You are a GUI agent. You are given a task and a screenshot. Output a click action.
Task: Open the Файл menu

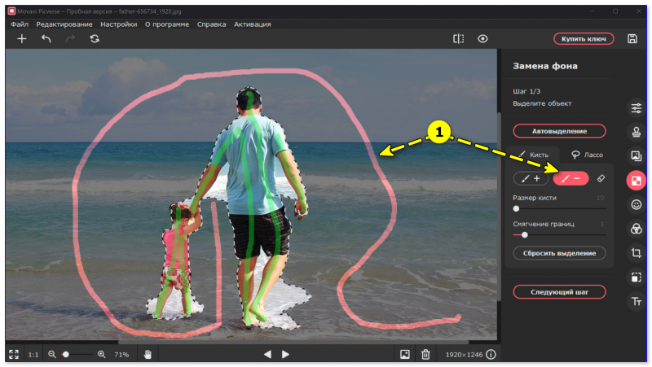(20, 24)
